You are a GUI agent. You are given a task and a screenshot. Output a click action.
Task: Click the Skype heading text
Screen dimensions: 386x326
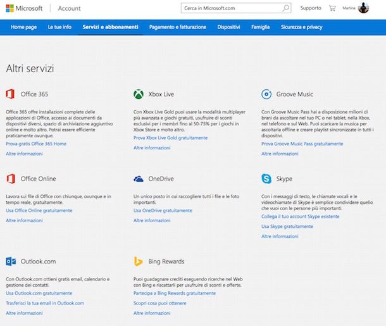point(284,179)
